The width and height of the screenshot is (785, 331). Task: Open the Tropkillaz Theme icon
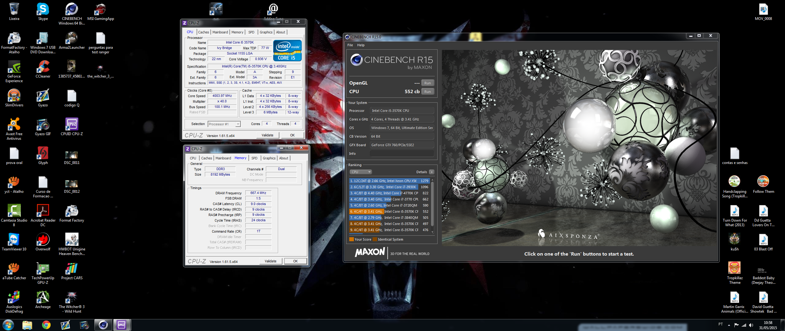[735, 273]
